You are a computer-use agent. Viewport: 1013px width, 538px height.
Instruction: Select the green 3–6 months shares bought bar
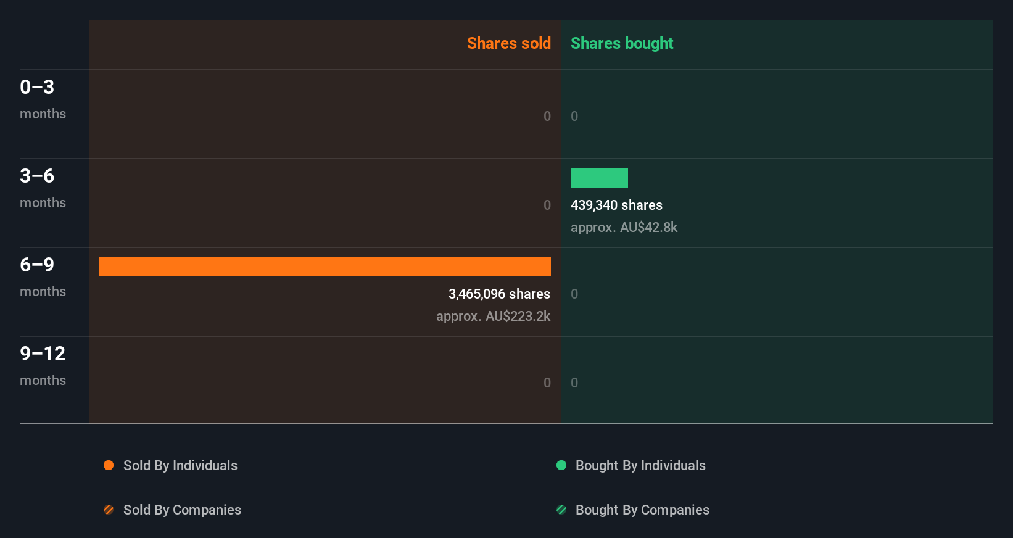coord(599,178)
